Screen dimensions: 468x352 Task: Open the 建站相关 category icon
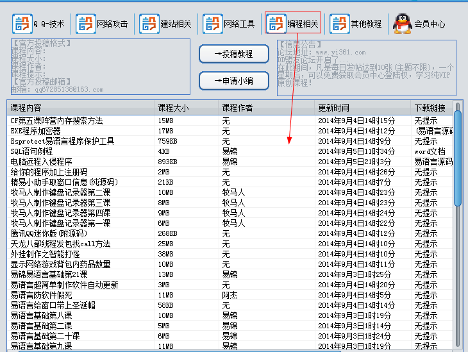[x=149, y=24]
